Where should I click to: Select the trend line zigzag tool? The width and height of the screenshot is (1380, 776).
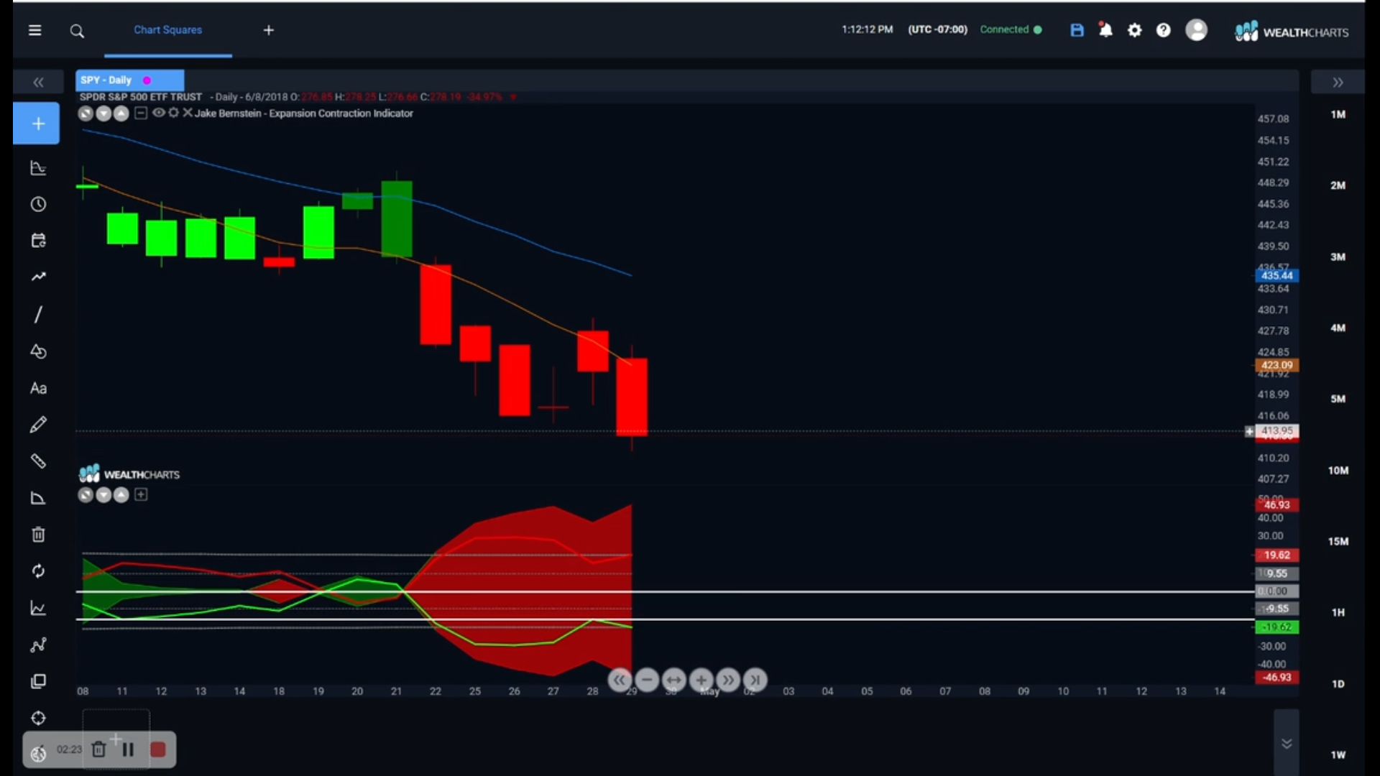point(38,277)
